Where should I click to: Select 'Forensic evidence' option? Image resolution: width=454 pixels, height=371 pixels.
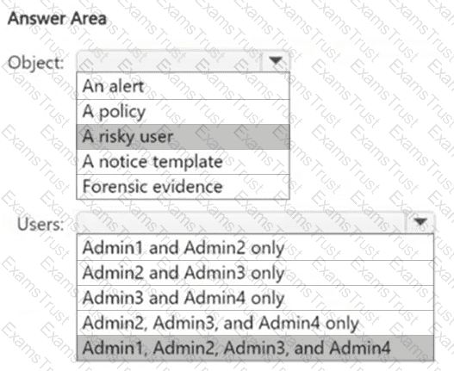[183, 187]
